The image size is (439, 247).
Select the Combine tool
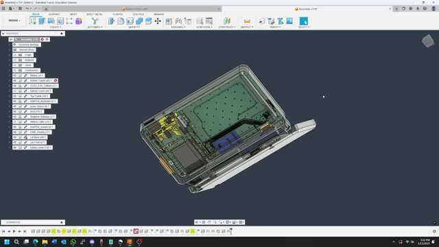coord(139,21)
